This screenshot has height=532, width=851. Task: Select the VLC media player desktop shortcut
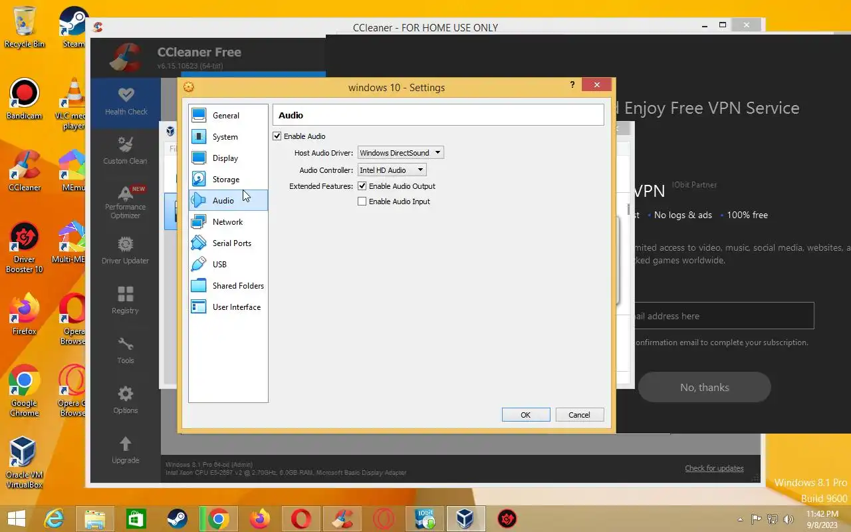[72, 104]
